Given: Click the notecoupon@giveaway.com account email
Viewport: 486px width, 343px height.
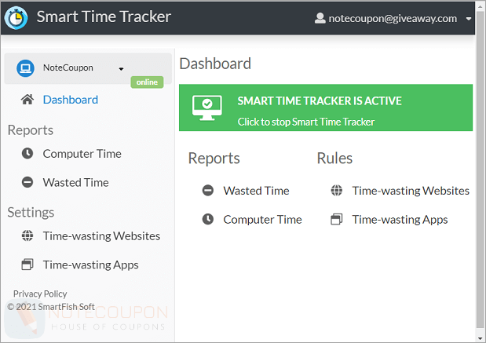Looking at the screenshot, I should (393, 19).
